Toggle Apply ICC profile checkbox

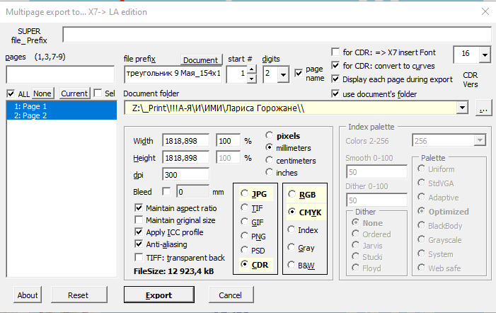coord(139,232)
